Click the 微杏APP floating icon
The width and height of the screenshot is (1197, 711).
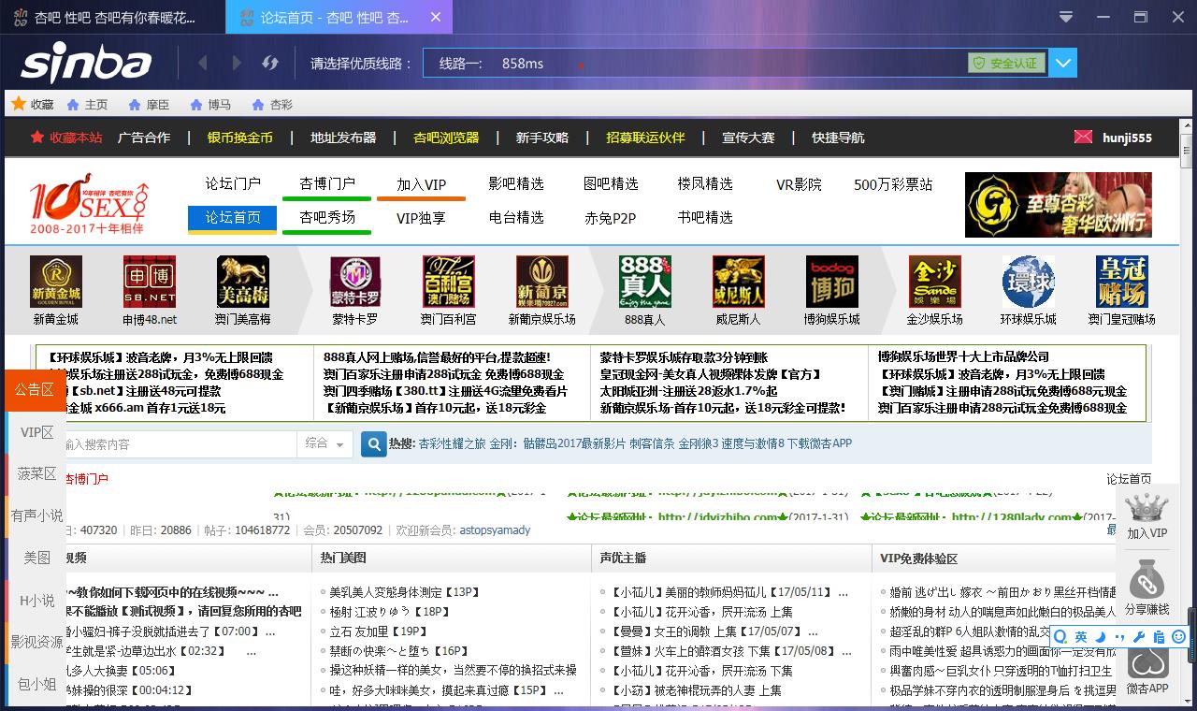pos(1147,662)
